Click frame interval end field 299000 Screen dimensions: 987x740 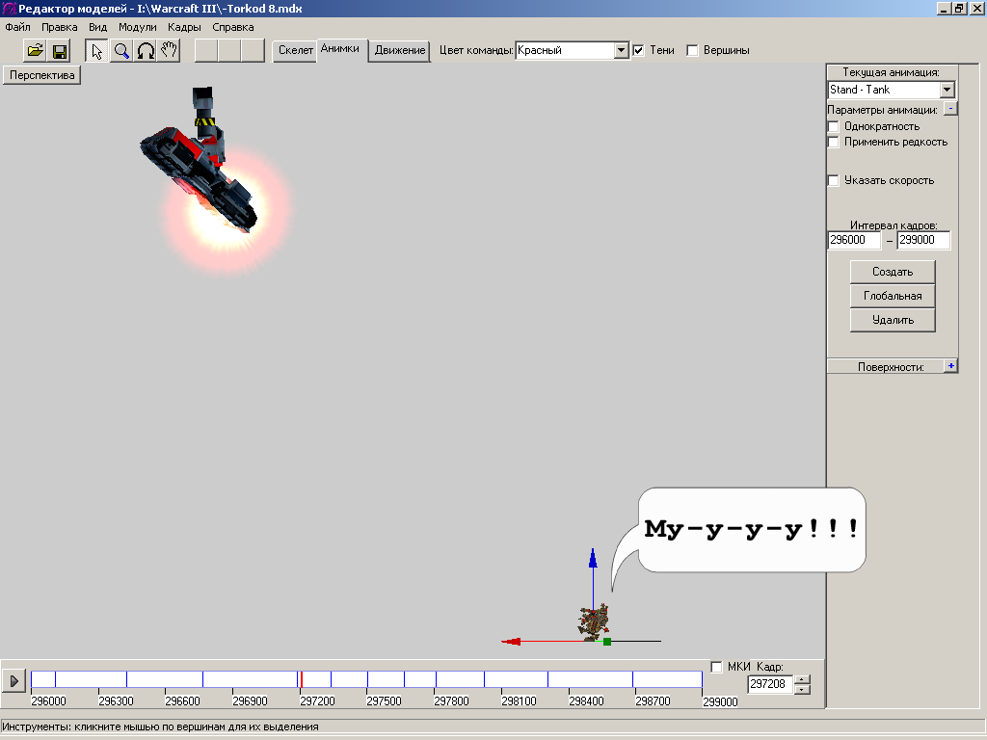(923, 240)
